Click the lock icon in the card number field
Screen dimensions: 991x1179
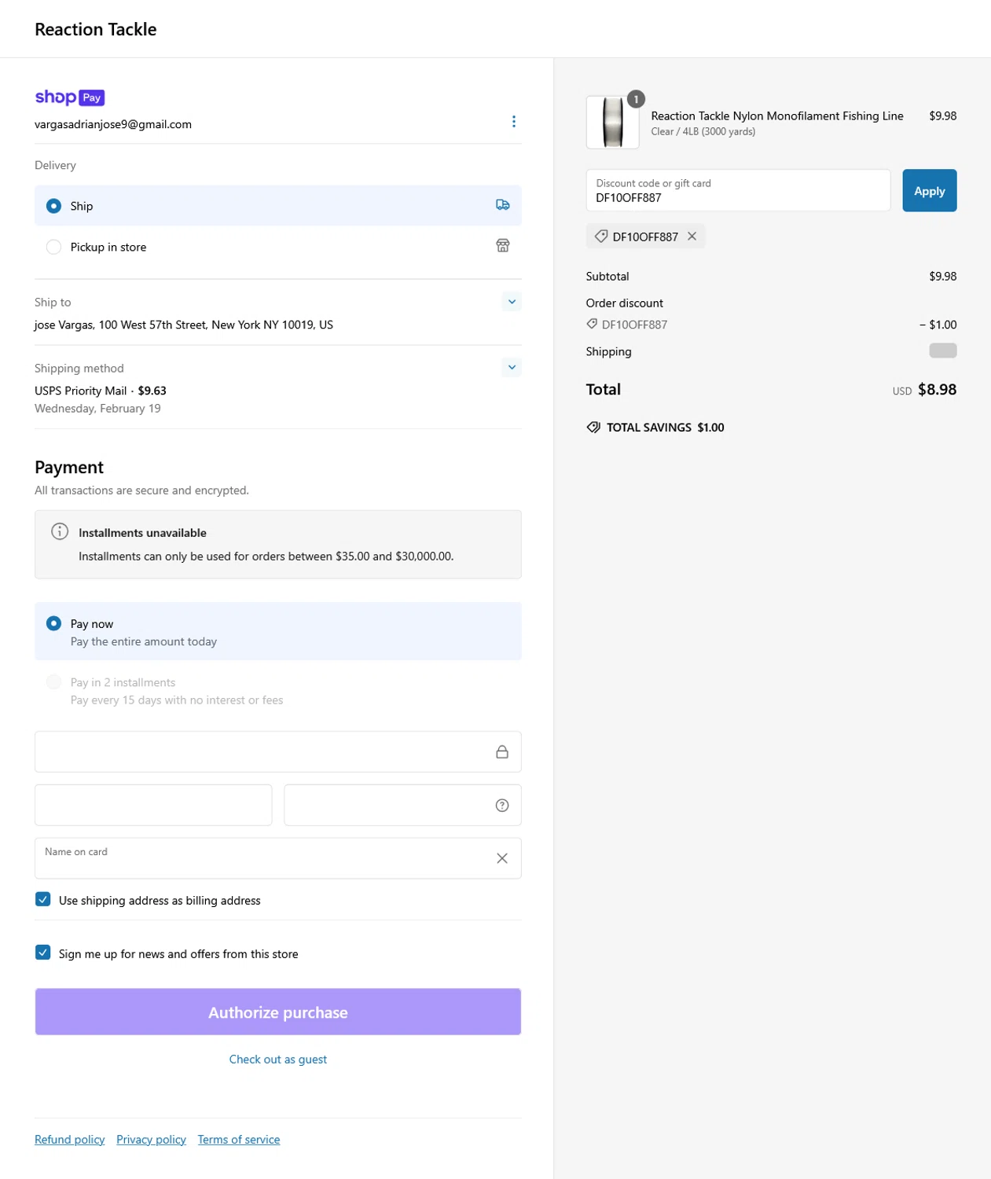point(502,752)
